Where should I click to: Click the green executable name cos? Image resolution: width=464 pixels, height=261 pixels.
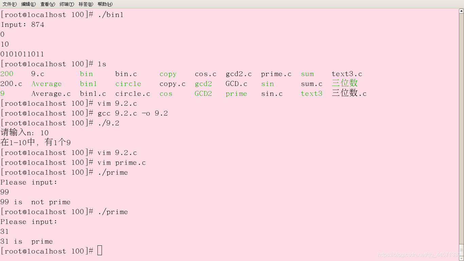tap(166, 94)
